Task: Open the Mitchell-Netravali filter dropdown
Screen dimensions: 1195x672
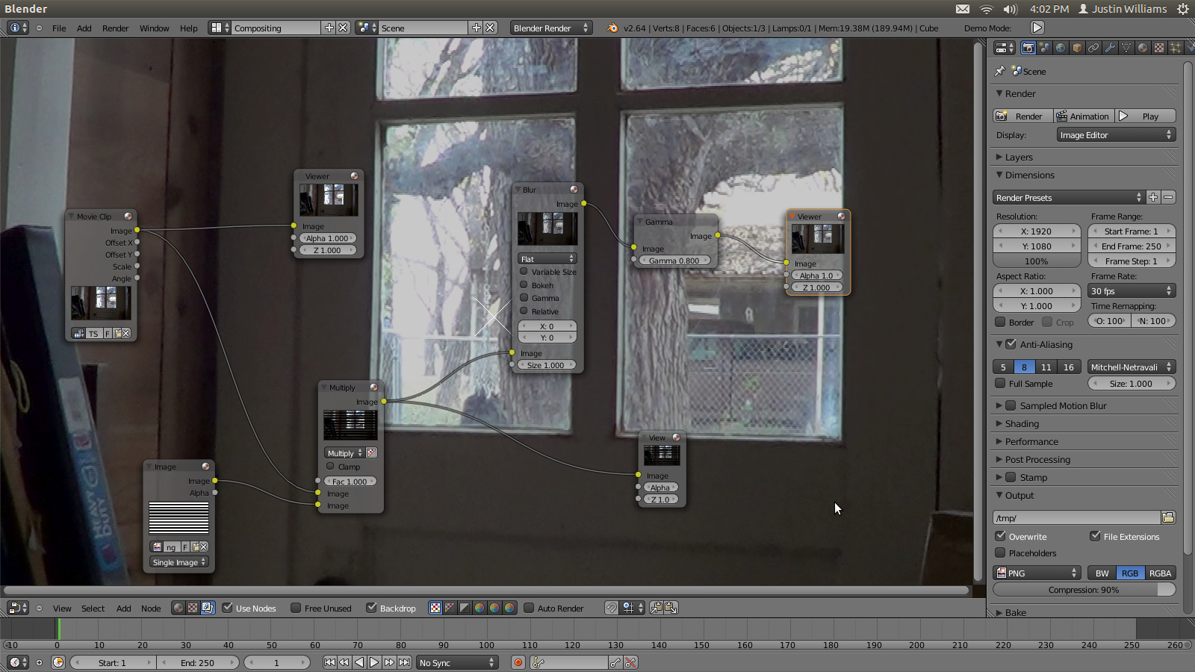Action: (1132, 367)
